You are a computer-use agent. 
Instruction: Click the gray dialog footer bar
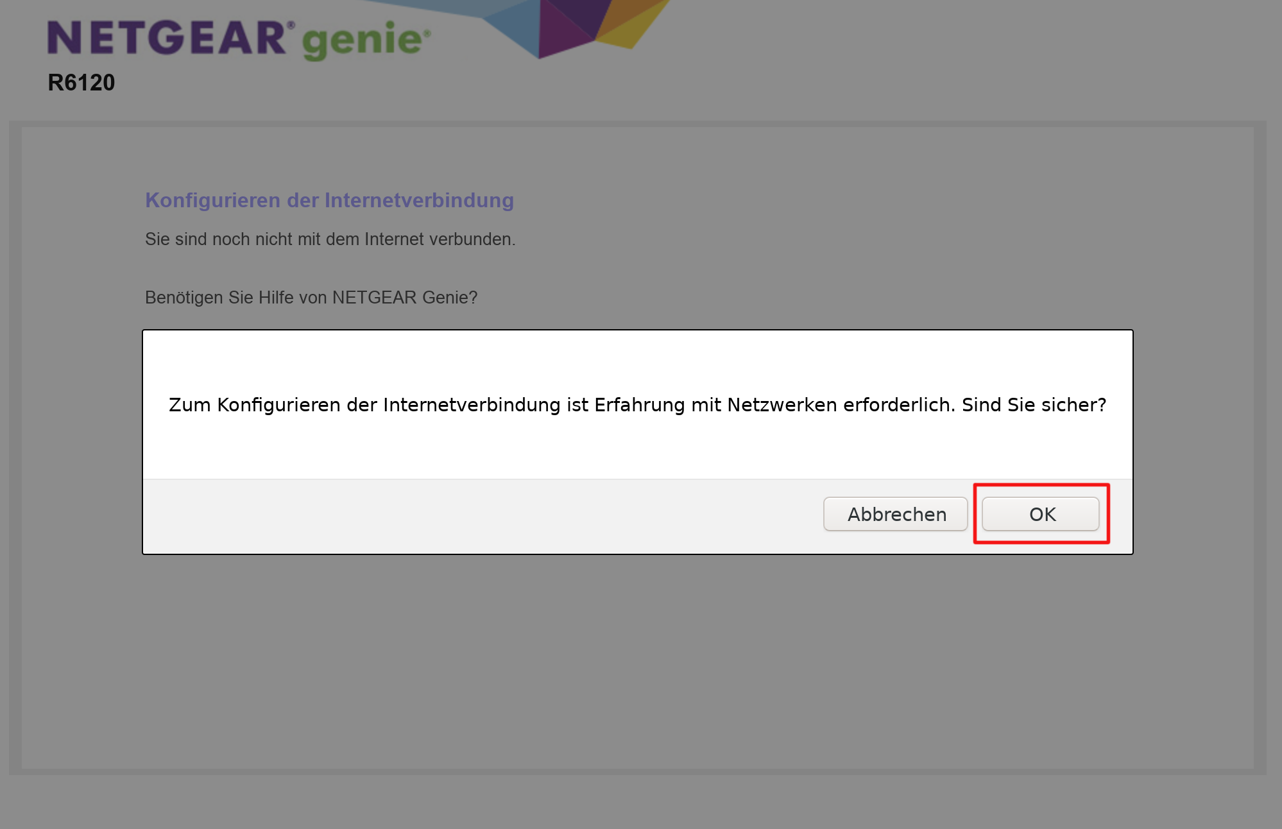(475, 517)
